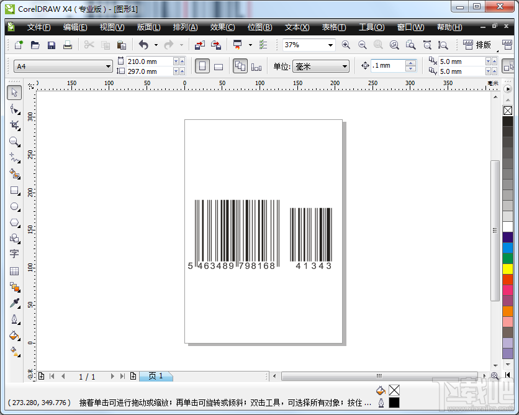Select the Smart Fill tool
Viewport: 519px width, 415px height.
[x=14, y=174]
